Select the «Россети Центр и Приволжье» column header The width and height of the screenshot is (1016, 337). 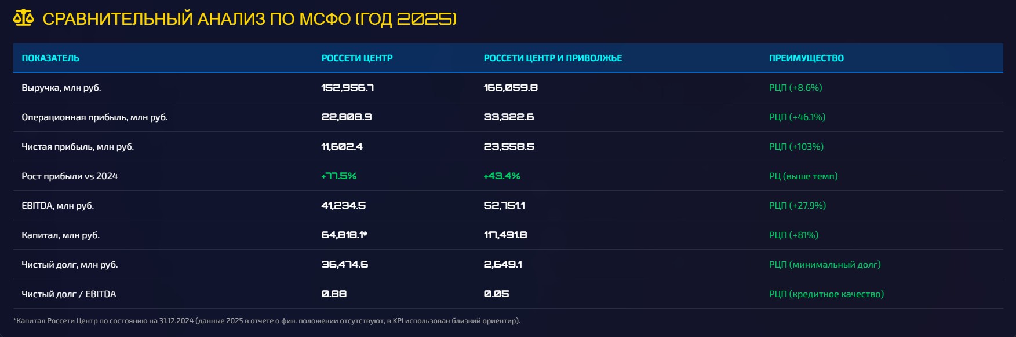pyautogui.click(x=552, y=58)
